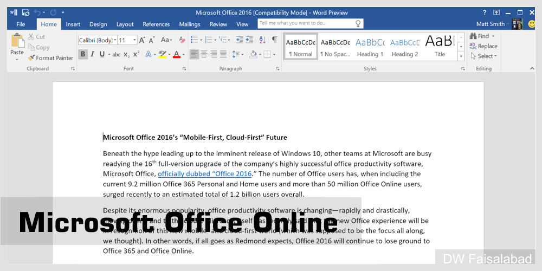Increase paragraph indent
This screenshot has width=542, height=271.
click(x=249, y=40)
